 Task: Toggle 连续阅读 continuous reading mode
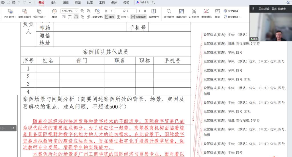click(x=139, y=17)
